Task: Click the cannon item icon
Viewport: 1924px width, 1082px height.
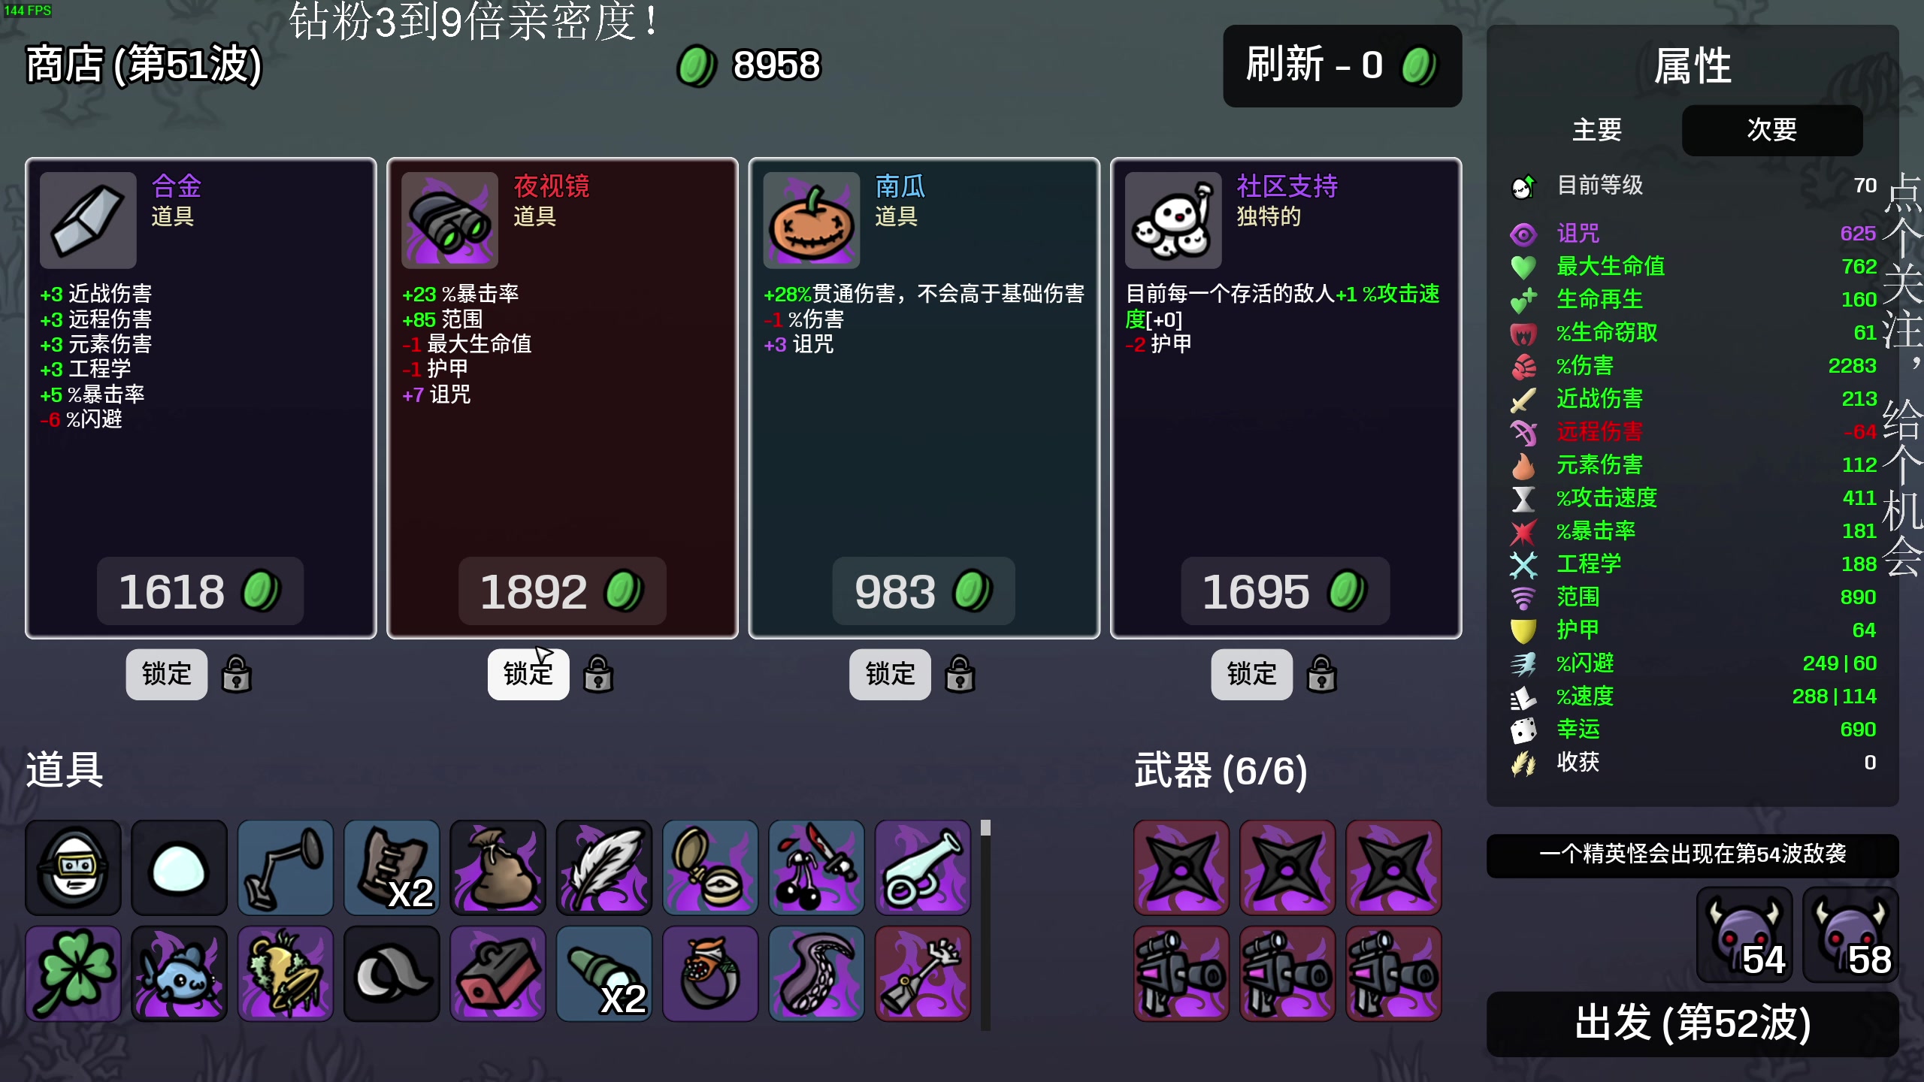Action: [923, 867]
